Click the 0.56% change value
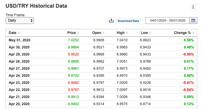The width and height of the screenshot is (202, 109). tap(189, 40)
